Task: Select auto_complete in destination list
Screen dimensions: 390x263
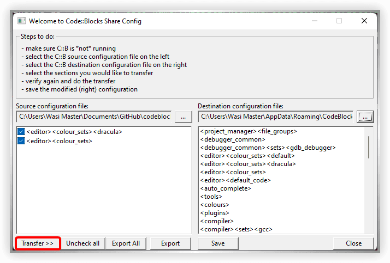Action: [x=226, y=188]
